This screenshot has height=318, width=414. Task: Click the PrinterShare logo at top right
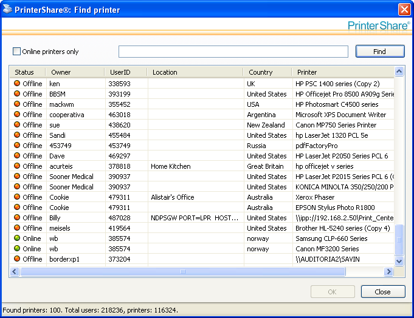379,25
